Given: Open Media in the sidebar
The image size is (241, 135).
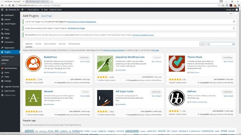Looking at the screenshot, I should [x=7, y=33].
